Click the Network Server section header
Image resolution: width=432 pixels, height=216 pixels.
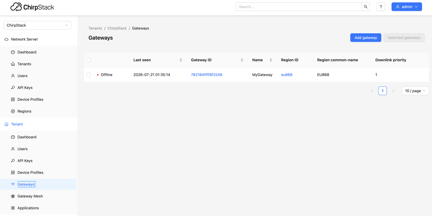[39, 39]
